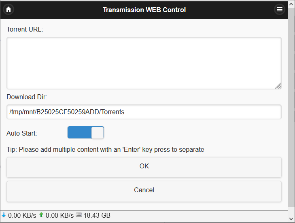Click the Auto Start label
This screenshot has height=223, width=295.
coord(21,133)
